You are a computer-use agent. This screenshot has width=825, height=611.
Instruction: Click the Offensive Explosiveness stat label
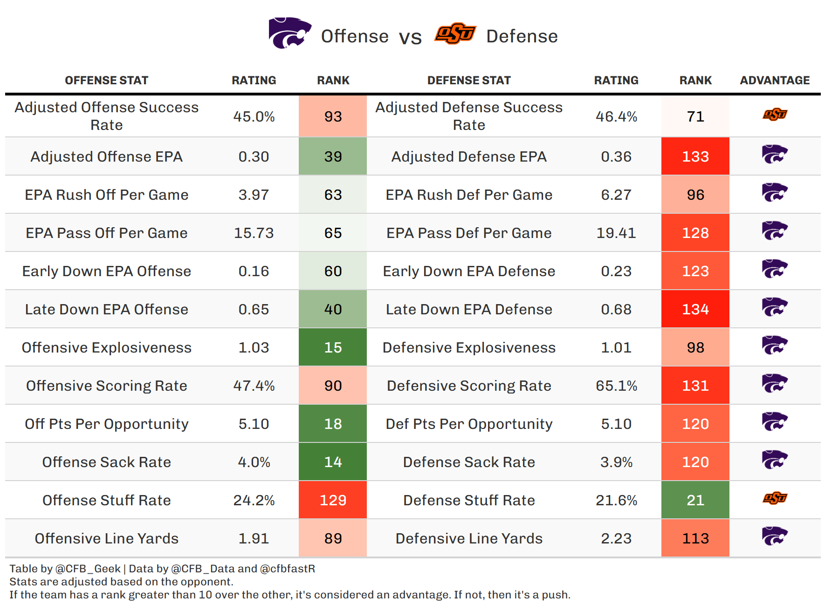point(106,347)
